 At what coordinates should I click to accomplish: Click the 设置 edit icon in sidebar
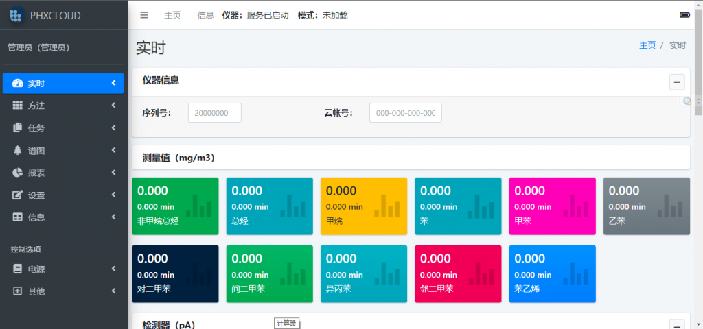click(18, 195)
